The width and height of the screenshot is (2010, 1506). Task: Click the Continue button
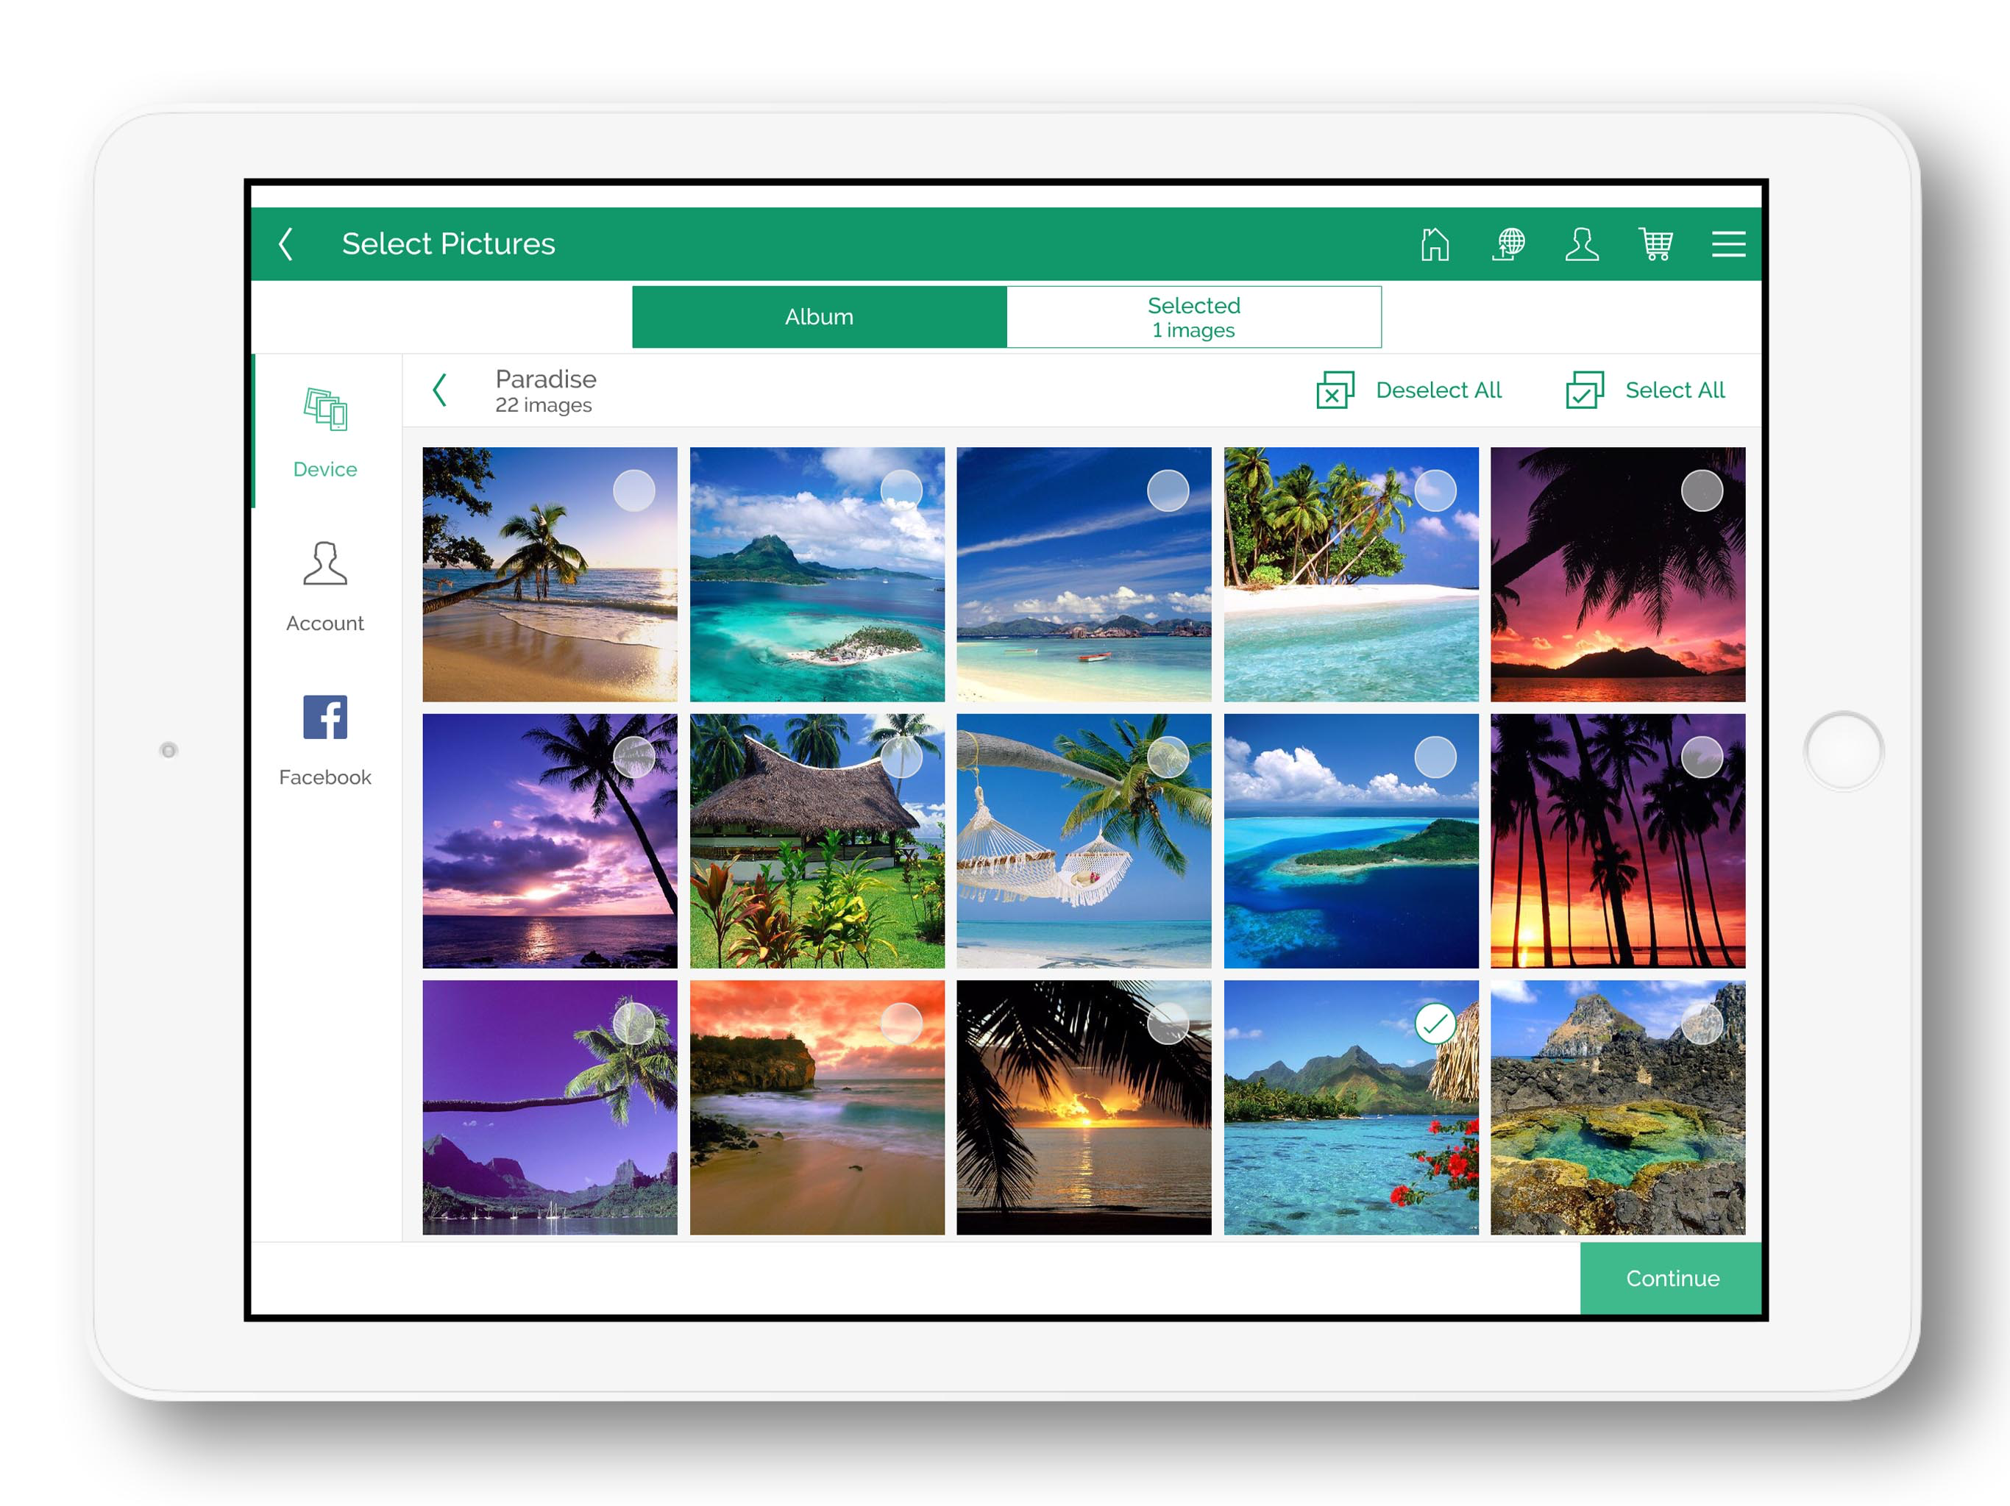[1671, 1278]
